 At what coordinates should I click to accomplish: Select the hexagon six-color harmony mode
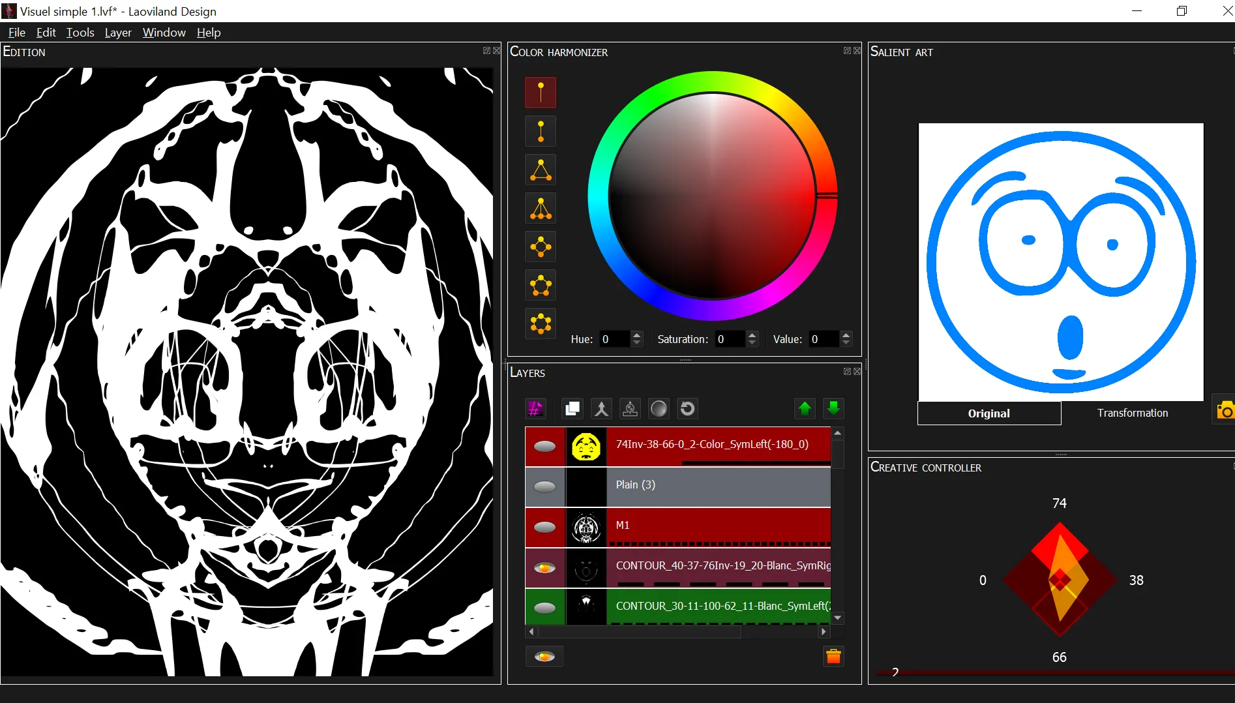point(541,323)
